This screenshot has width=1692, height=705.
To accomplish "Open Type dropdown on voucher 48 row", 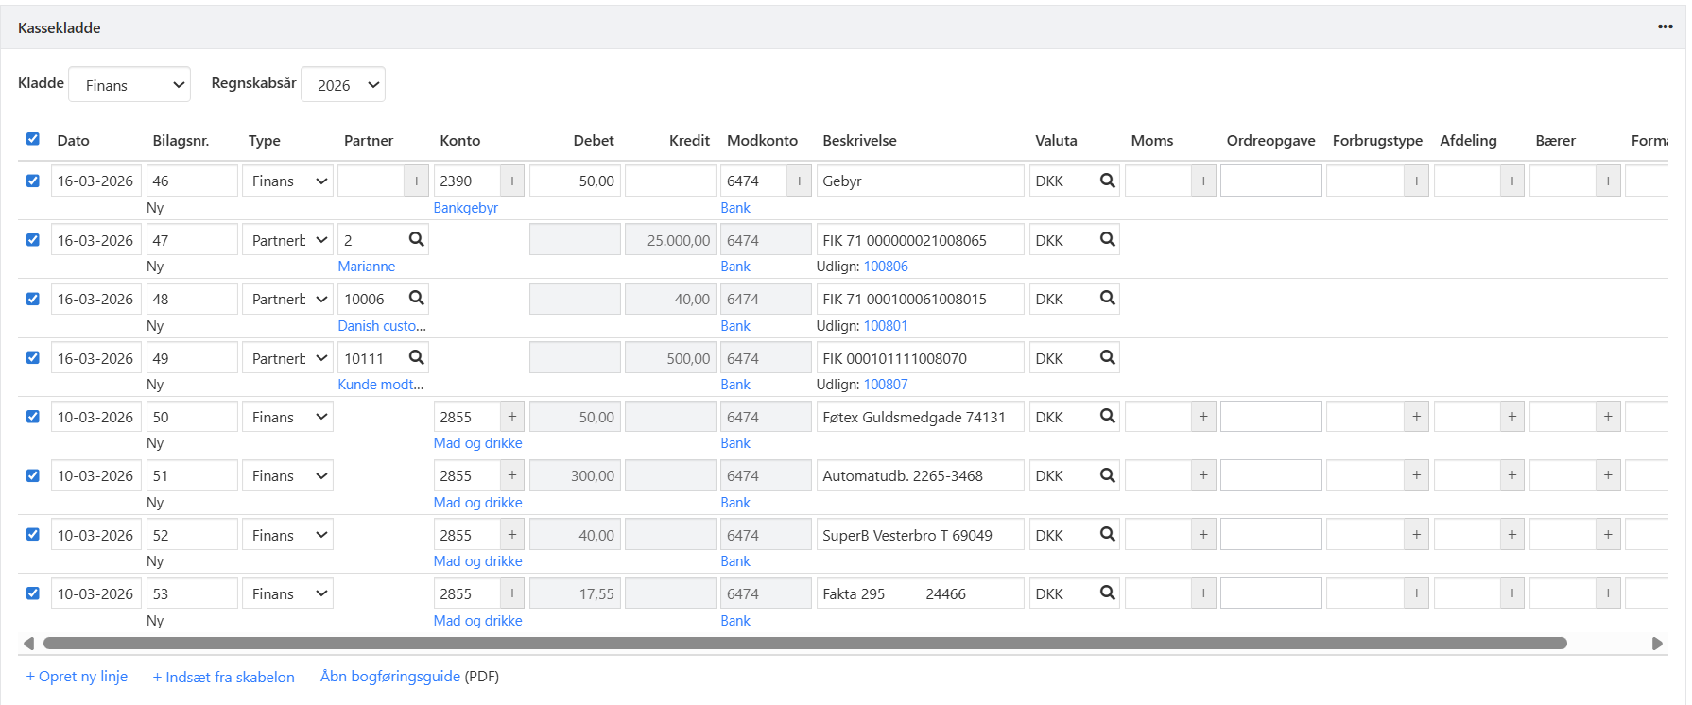I will (x=287, y=299).
